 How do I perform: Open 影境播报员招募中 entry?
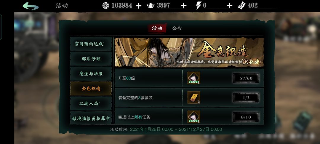[91, 118]
